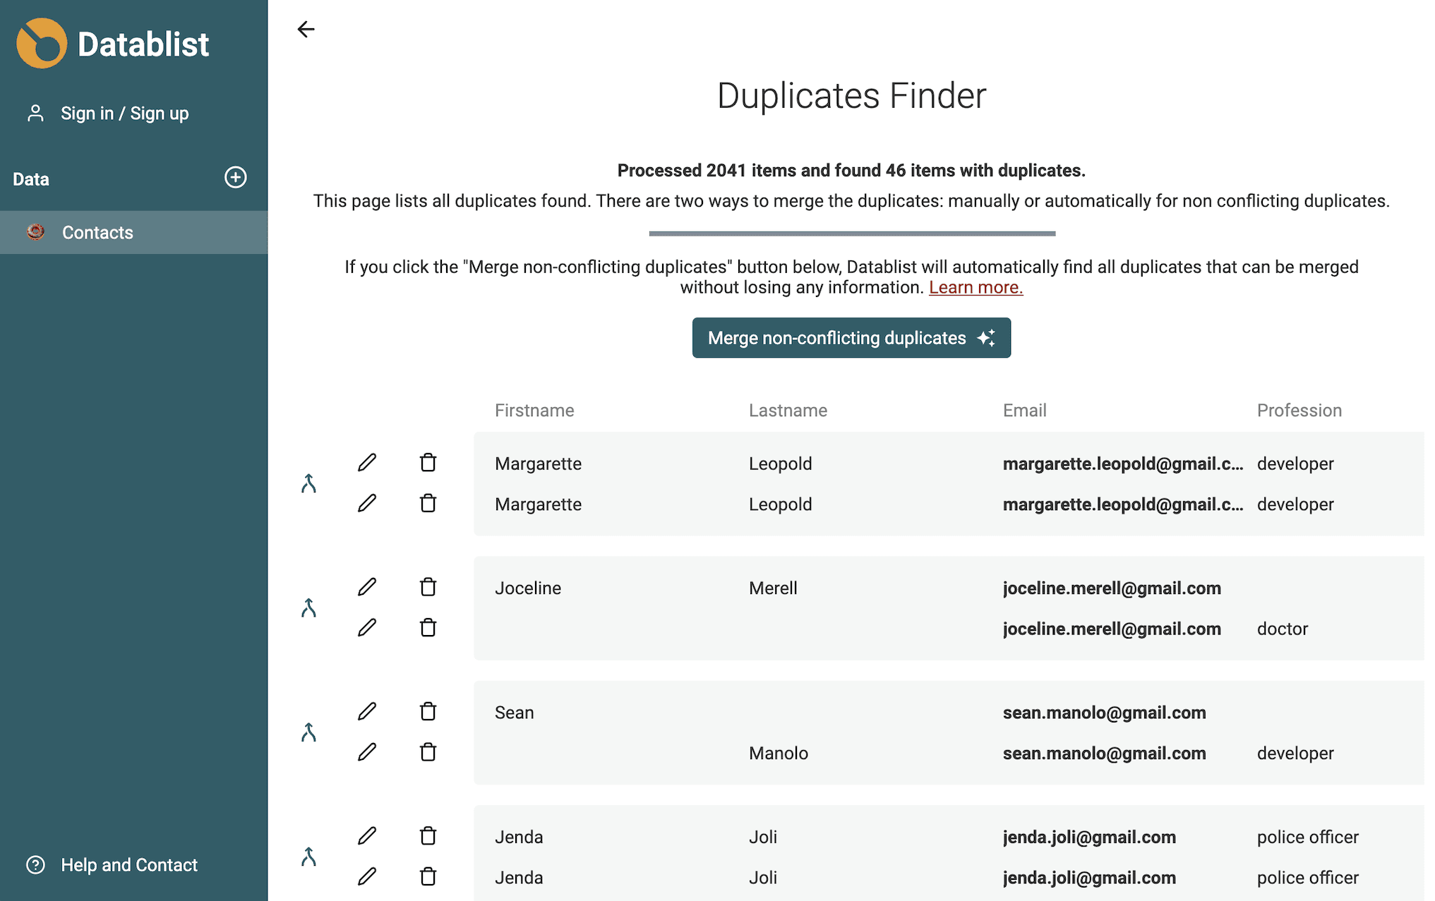
Task: Click the Sign in / Sign up option
Action: 124,112
